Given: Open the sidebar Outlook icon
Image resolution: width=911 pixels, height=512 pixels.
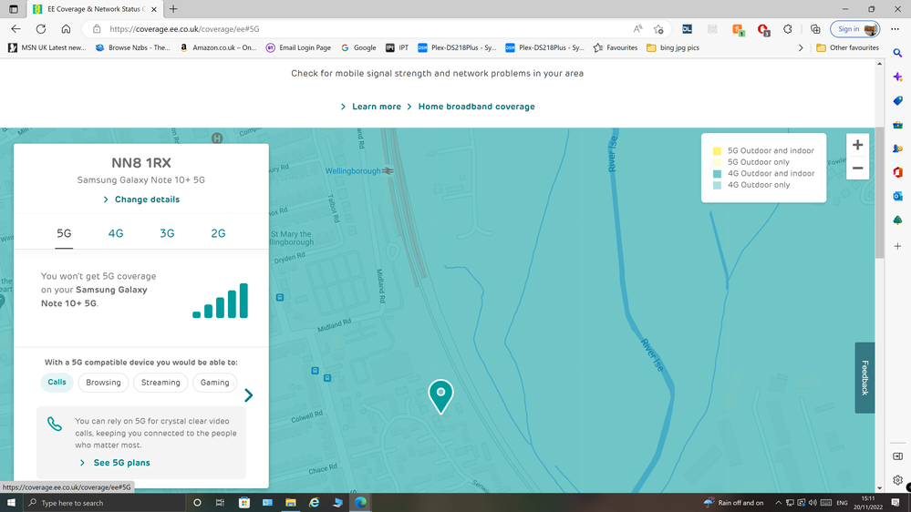Looking at the screenshot, I should tap(897, 196).
